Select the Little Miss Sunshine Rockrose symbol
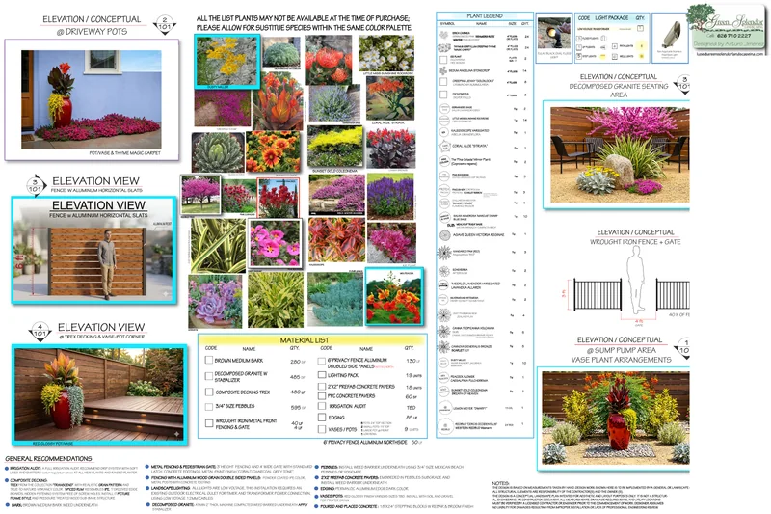 (444, 120)
